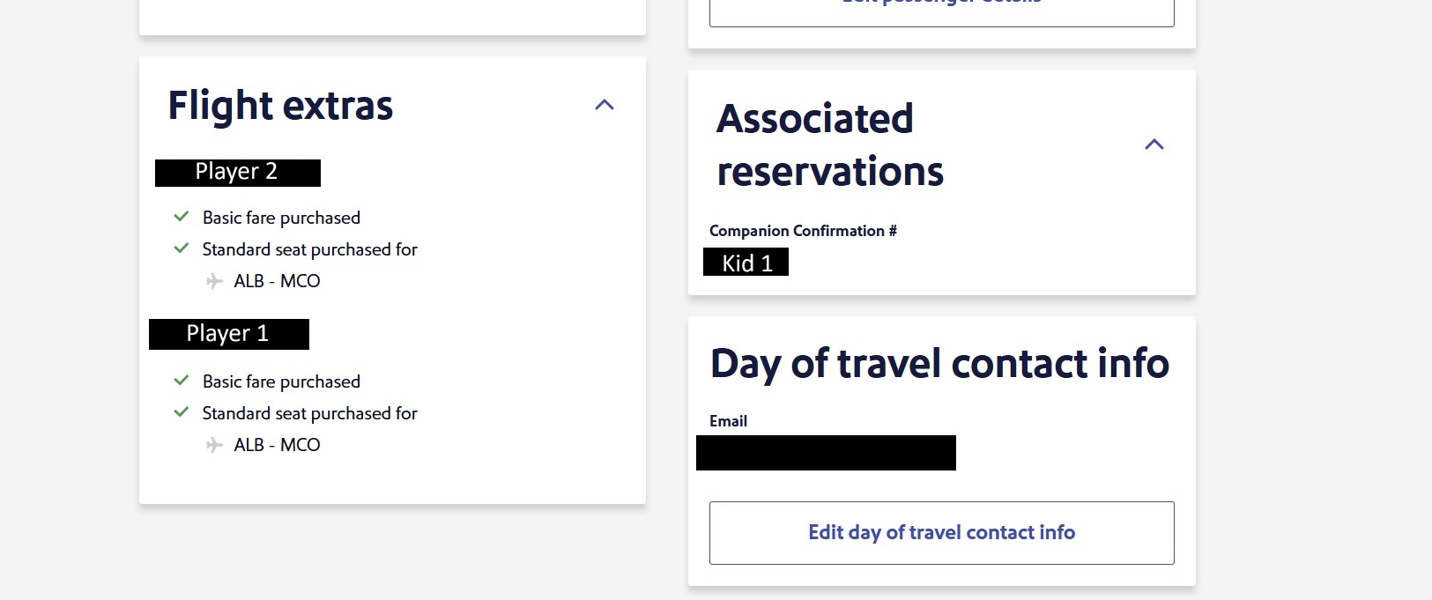1432x600 pixels.
Task: Collapse the Associated reservations chevron
Action: coord(1154,144)
